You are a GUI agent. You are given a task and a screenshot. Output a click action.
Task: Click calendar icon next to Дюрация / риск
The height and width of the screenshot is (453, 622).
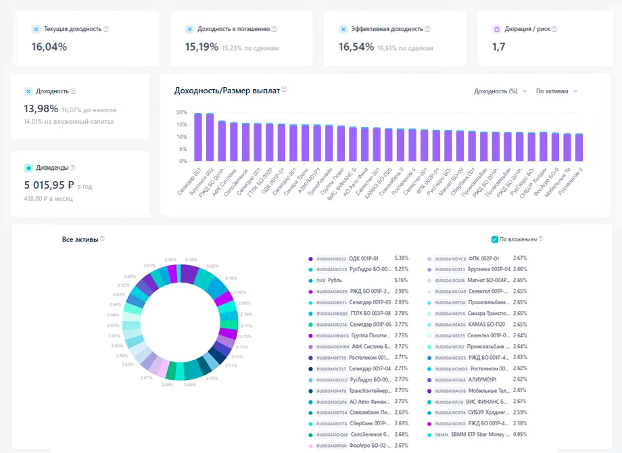[496, 29]
